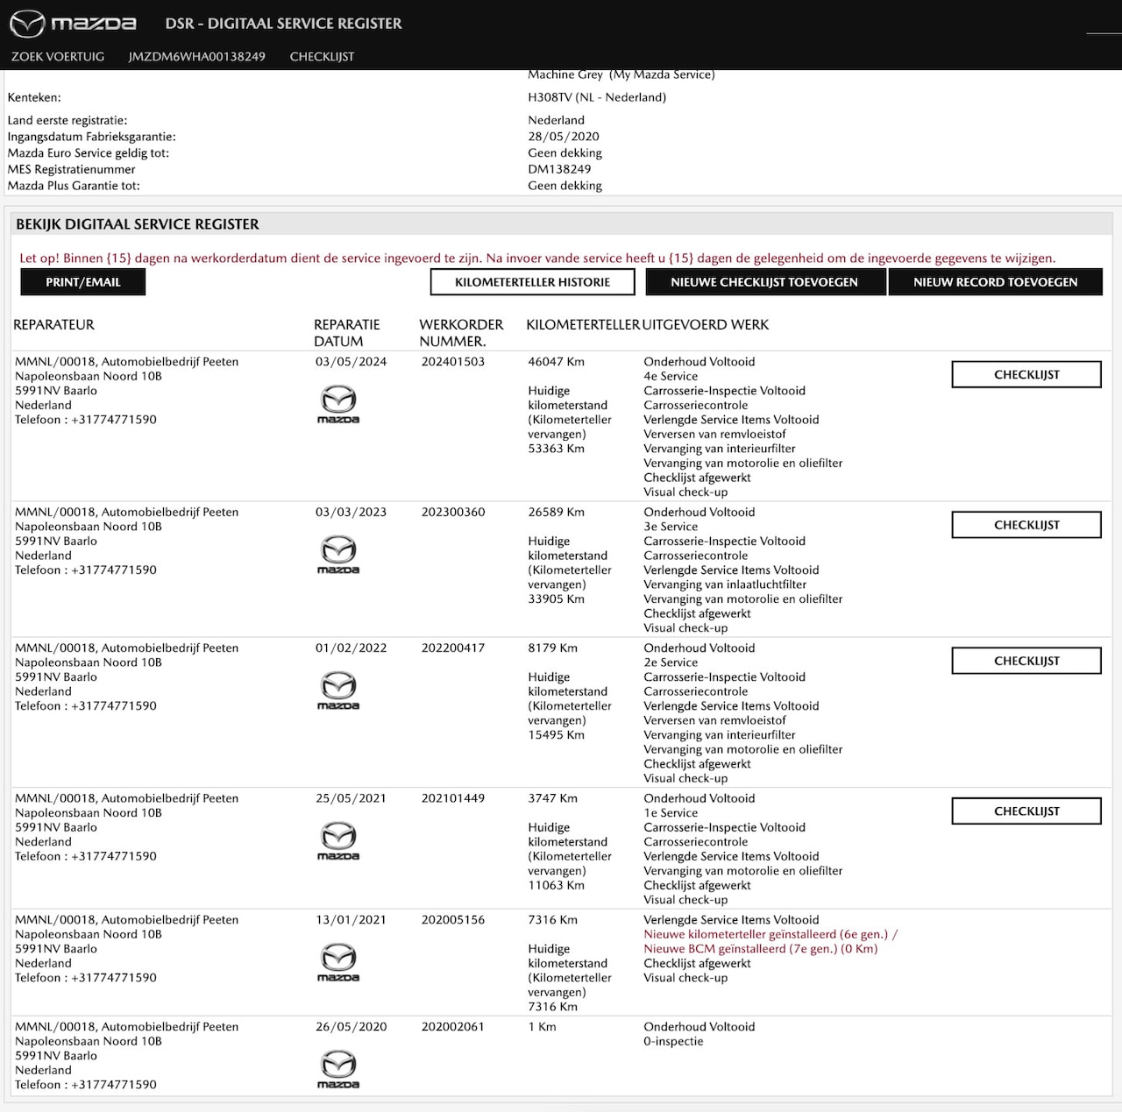The width and height of the screenshot is (1122, 1112).
Task: Click the Nieuwe kilometerteller geïnstalleerd red text
Action: point(765,935)
